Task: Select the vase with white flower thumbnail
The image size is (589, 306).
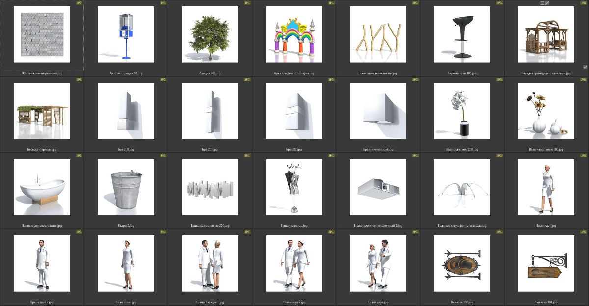Action: tap(462, 111)
